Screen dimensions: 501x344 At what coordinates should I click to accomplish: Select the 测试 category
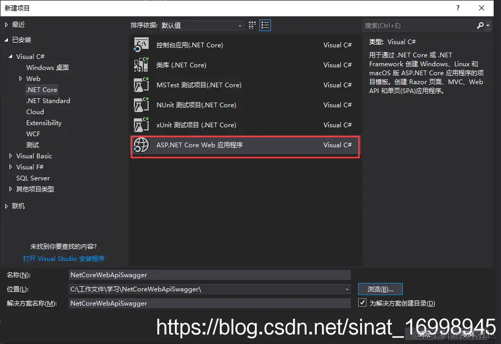point(33,145)
